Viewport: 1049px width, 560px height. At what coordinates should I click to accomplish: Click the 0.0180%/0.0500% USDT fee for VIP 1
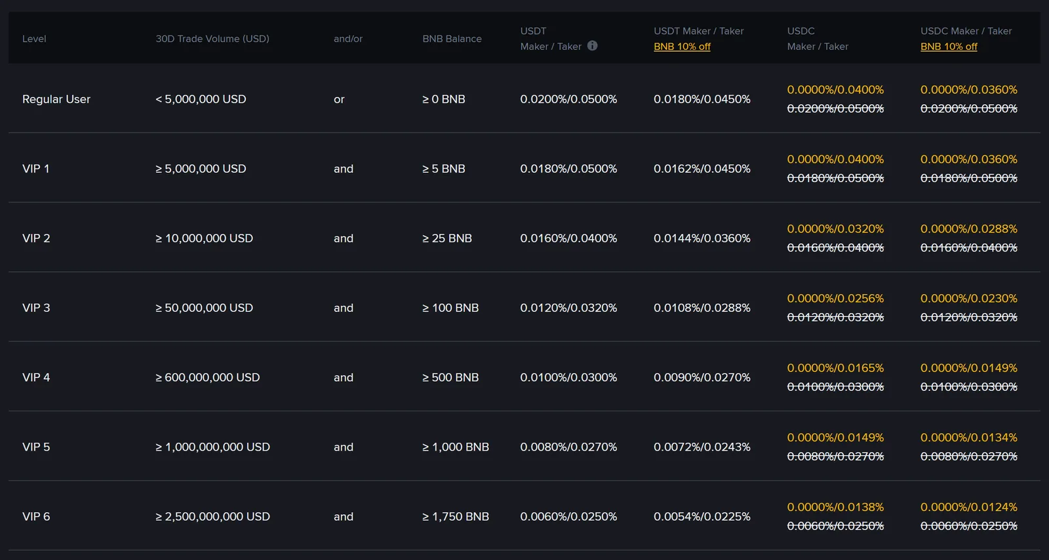(x=568, y=168)
